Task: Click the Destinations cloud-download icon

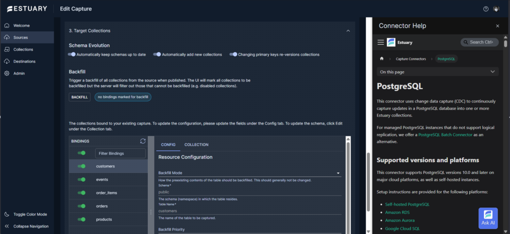Action: click(x=7, y=61)
